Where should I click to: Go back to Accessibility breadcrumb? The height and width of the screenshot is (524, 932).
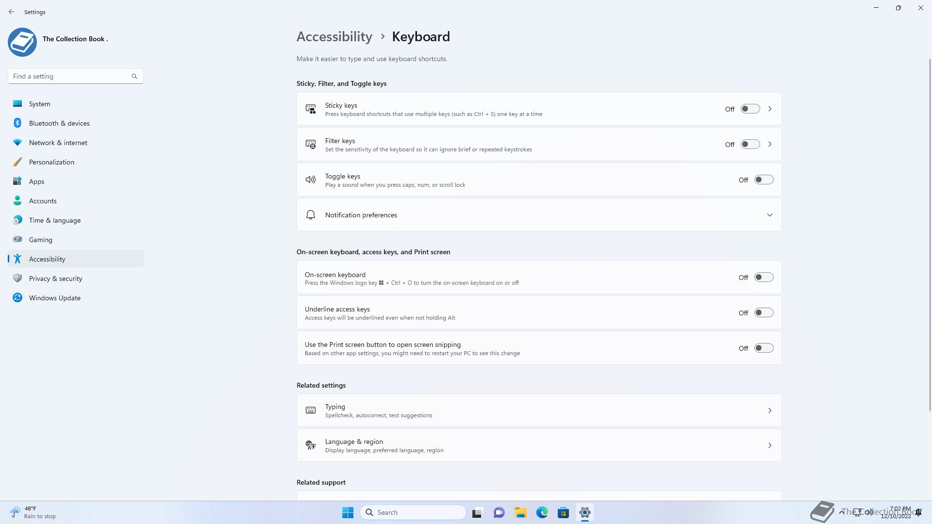coord(334,36)
